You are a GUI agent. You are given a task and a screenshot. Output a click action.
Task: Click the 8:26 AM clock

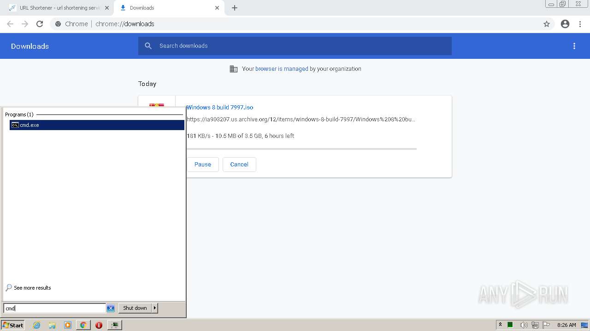(x=566, y=325)
